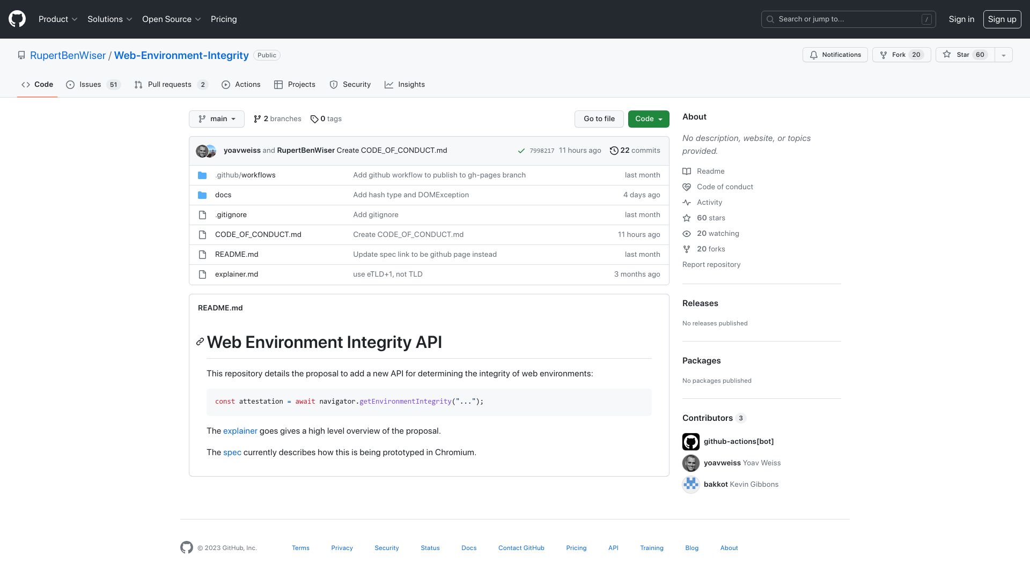Click the footer GitHub logo
The image size is (1030, 579).
click(x=187, y=547)
